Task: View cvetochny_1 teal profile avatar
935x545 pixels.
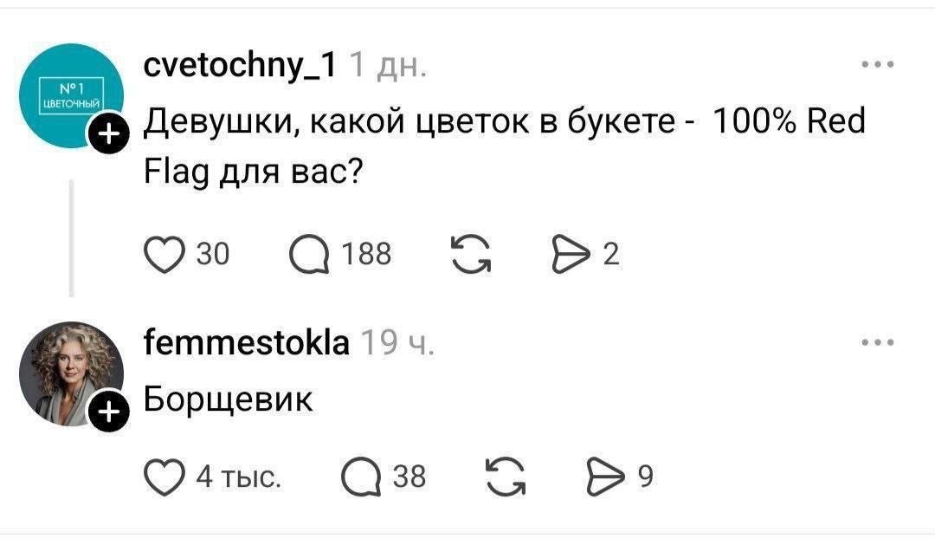Action: point(72,95)
